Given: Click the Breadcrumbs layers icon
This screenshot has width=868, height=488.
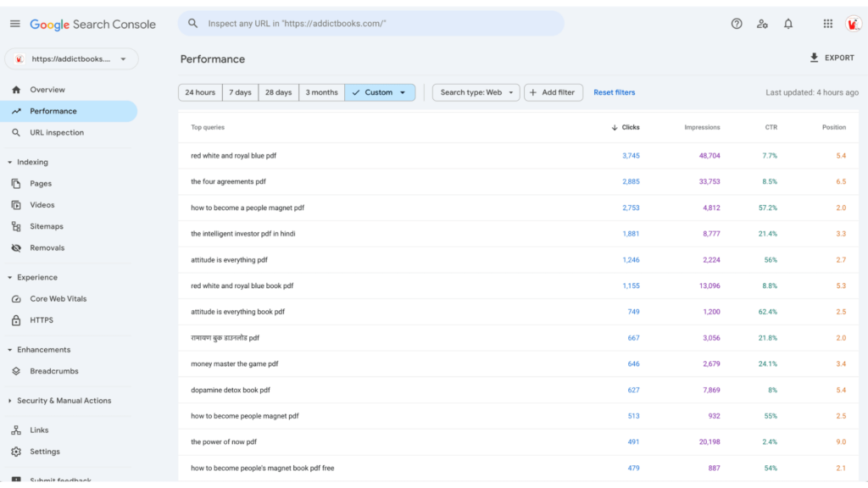Looking at the screenshot, I should (16, 371).
